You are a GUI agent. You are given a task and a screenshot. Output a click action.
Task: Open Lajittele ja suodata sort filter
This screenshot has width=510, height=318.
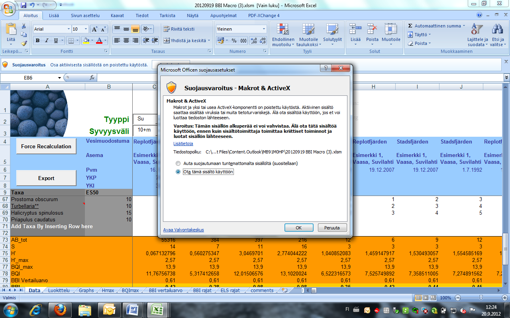coord(477,35)
